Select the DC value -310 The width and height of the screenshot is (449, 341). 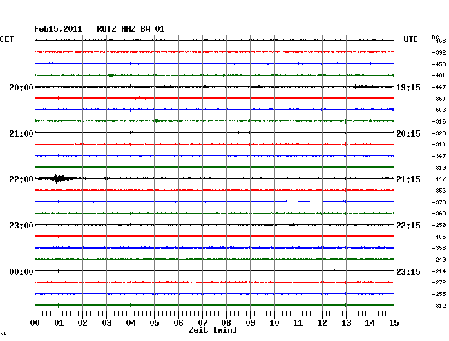click(x=439, y=144)
